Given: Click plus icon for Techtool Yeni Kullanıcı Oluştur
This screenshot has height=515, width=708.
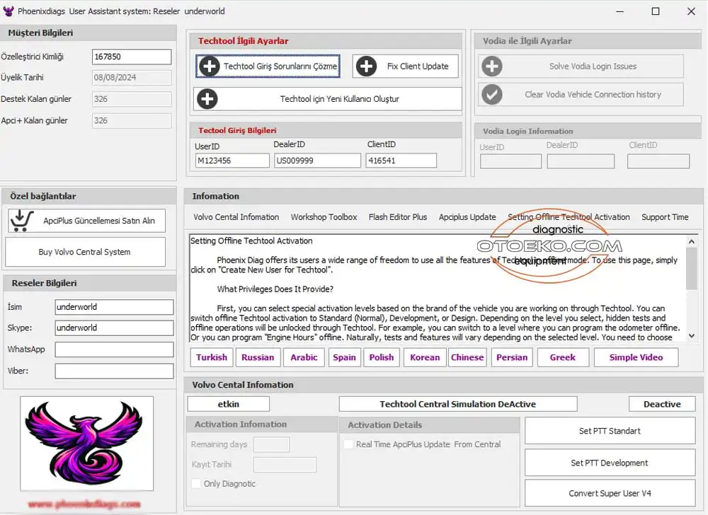Looking at the screenshot, I should click(207, 99).
